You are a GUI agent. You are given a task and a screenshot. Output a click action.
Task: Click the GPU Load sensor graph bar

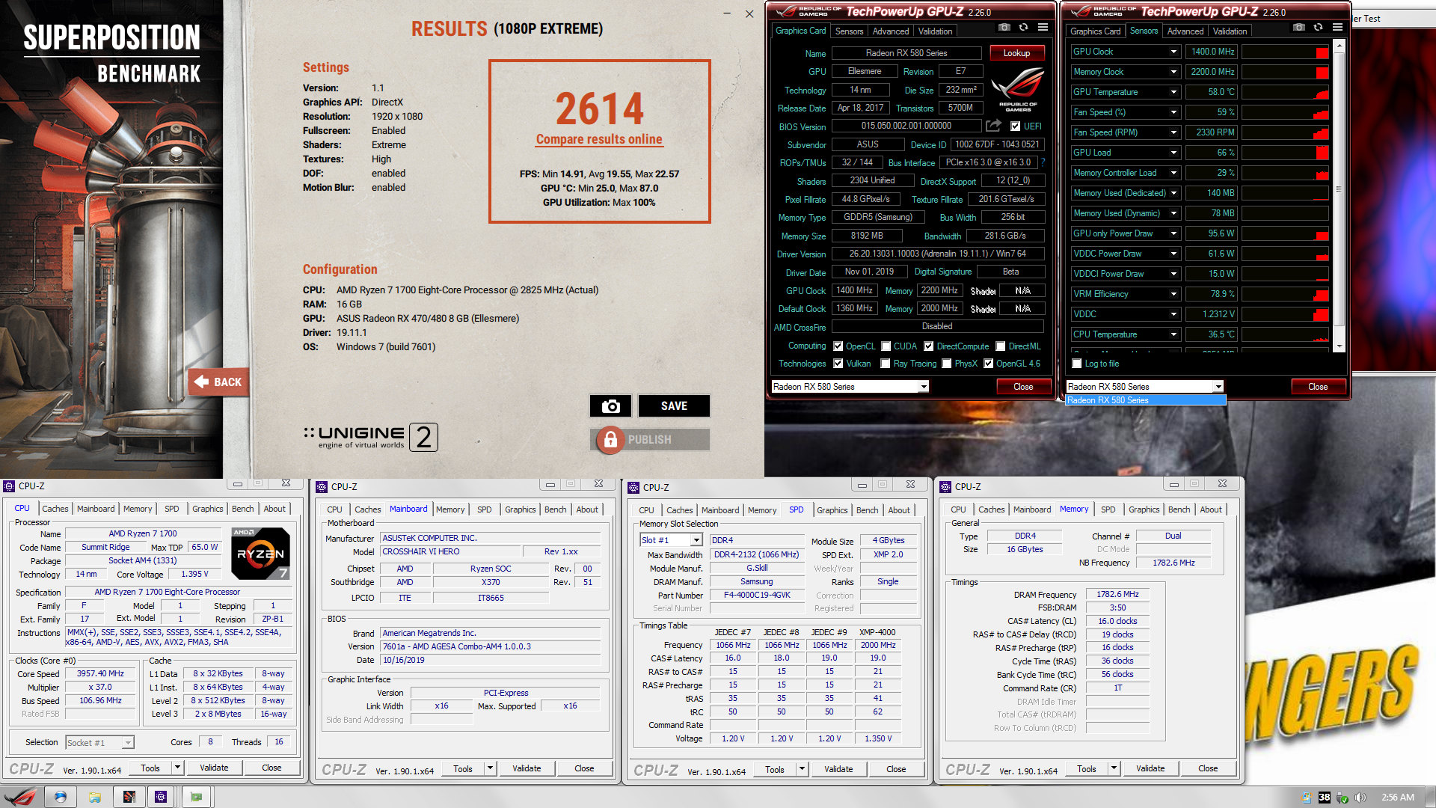coord(1285,153)
